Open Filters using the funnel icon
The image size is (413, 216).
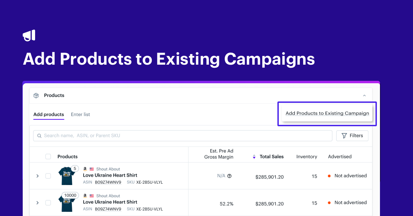(344, 136)
